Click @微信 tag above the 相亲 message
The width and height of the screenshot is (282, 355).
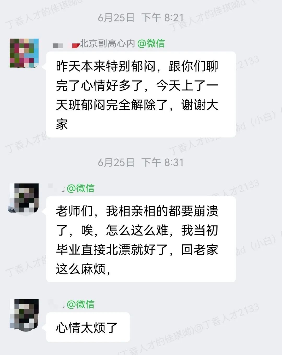coord(80,188)
